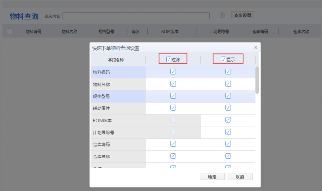Select the 辅助属性 field name row
The width and height of the screenshot is (322, 191).
[x=119, y=108]
